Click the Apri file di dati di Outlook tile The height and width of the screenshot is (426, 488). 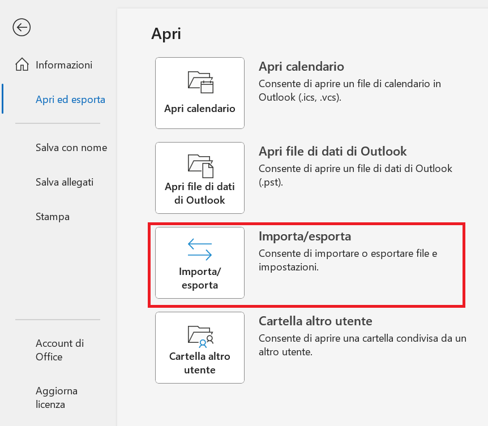(x=200, y=178)
